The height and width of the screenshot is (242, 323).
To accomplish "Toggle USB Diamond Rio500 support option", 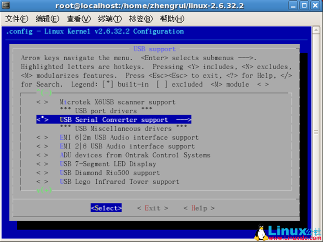I will tap(42, 173).
